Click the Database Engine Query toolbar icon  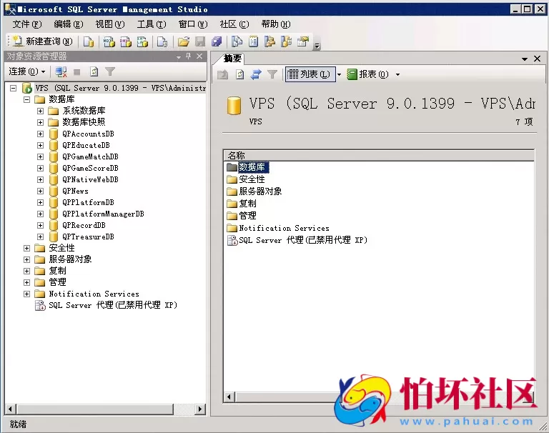click(89, 42)
